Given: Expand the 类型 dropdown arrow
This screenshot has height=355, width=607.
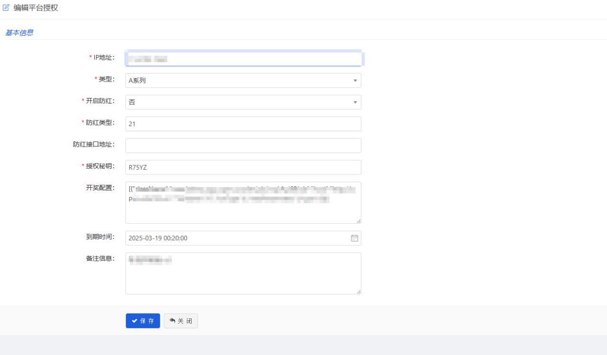Looking at the screenshot, I should pos(355,81).
